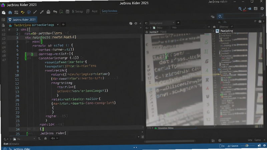Click the search input field at top right
267x150 pixels.
click(242, 16)
